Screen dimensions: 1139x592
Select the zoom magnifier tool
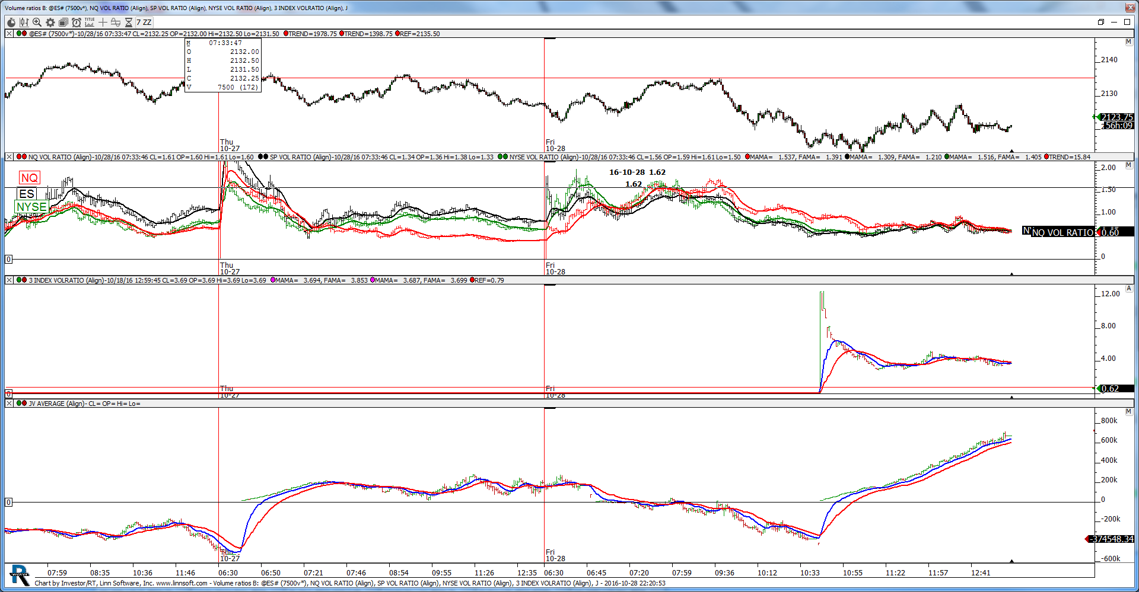(37, 23)
